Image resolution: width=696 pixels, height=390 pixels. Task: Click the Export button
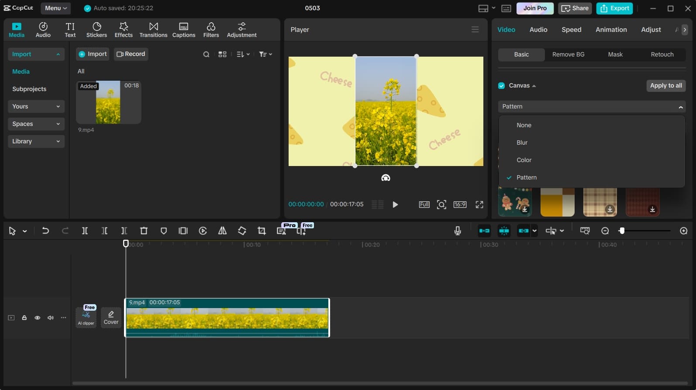(614, 8)
